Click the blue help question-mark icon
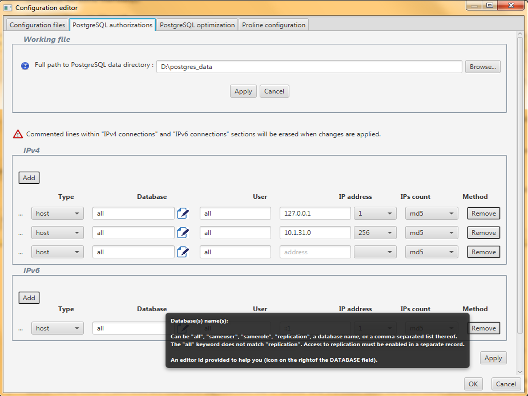This screenshot has width=528, height=396. (25, 66)
